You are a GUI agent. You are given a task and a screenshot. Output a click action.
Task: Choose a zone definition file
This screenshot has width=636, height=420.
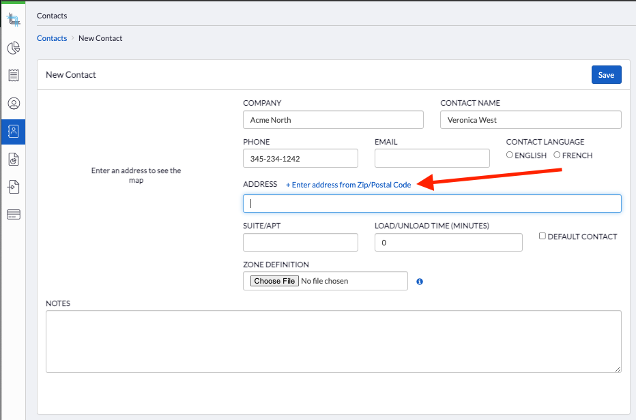click(274, 281)
